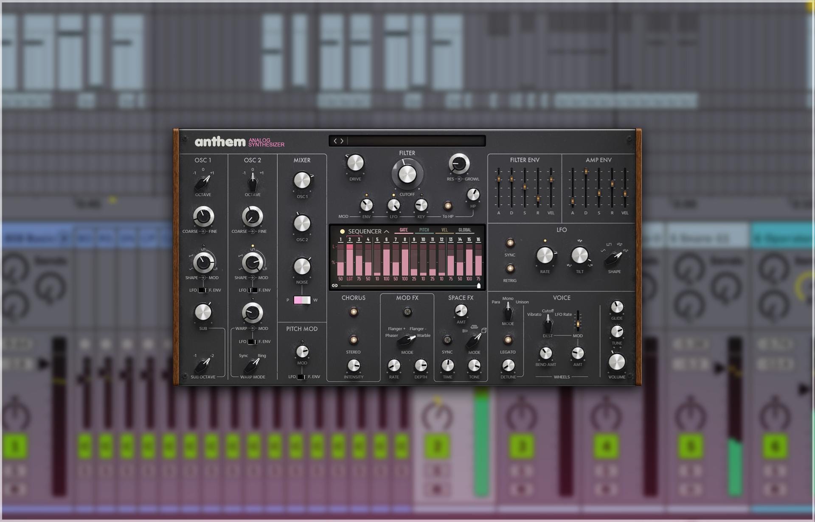The width and height of the screenshot is (815, 522).
Task: Switch to the GATE sequencer tab
Action: [404, 230]
